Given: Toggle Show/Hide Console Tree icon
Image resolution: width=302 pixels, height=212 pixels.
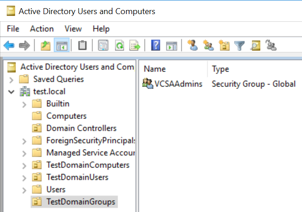Looking at the screenshot, I should pos(62,45).
